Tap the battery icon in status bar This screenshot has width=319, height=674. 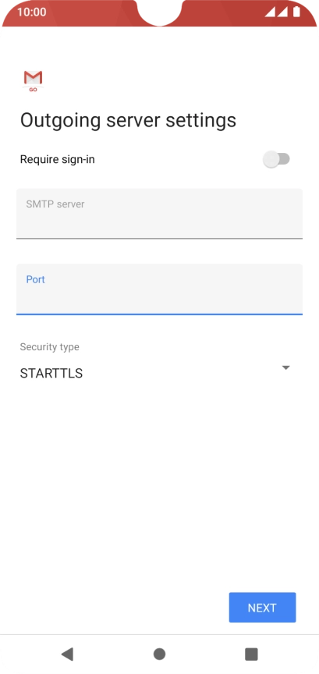pos(296,12)
